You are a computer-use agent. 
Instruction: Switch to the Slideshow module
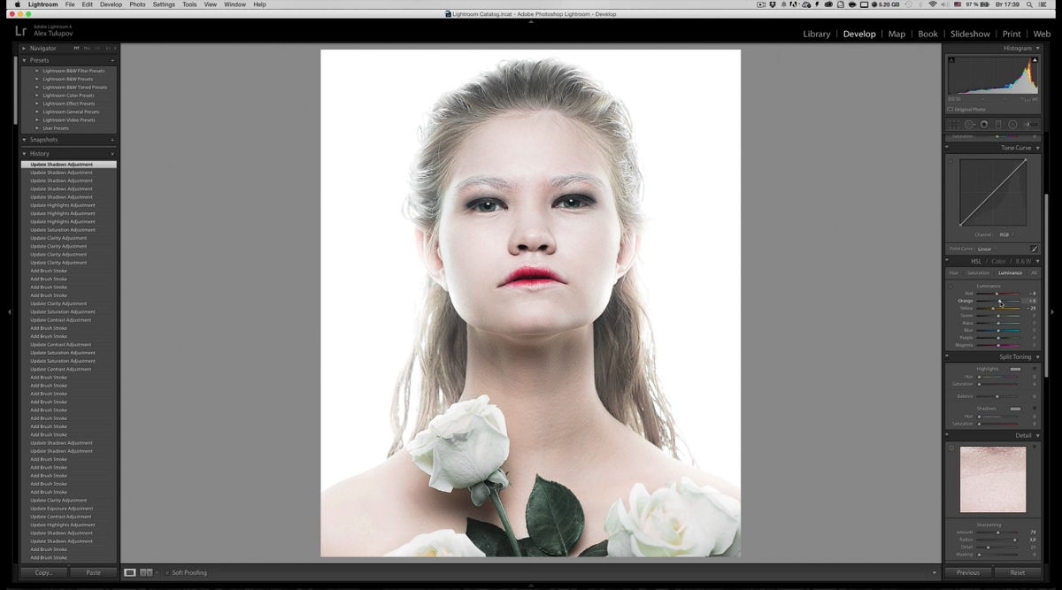point(970,34)
